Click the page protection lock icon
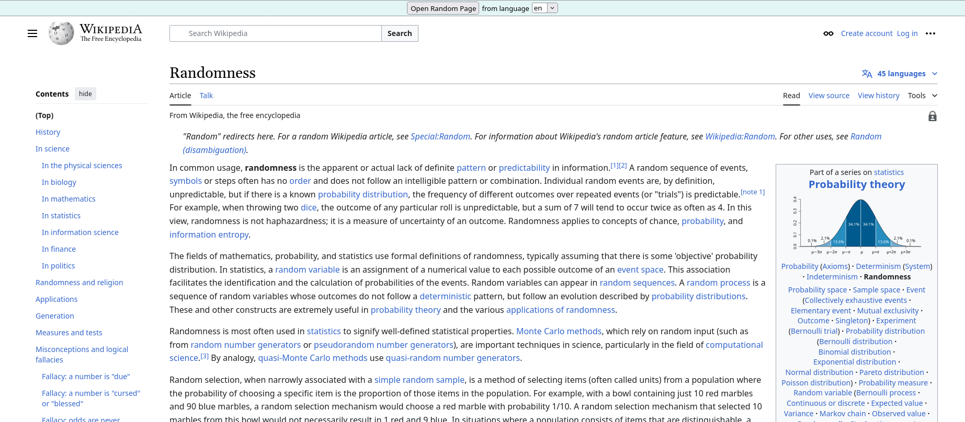The width and height of the screenshot is (965, 422). (933, 116)
